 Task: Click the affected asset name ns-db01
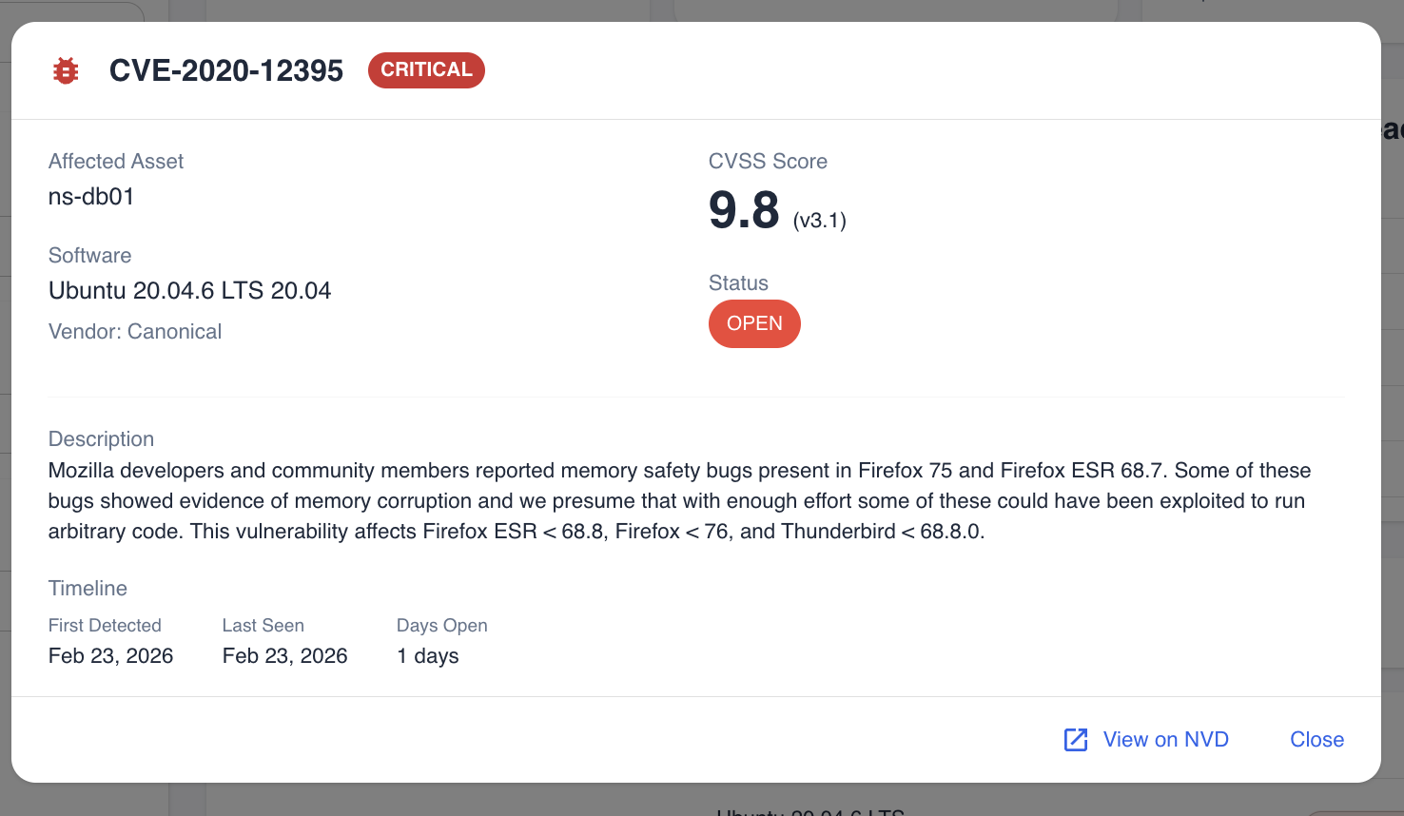coord(91,197)
